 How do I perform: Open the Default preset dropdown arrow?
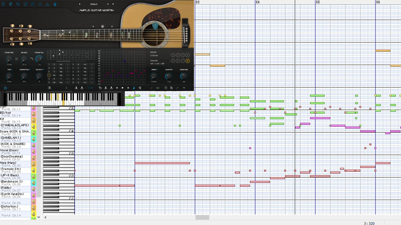click(x=113, y=4)
